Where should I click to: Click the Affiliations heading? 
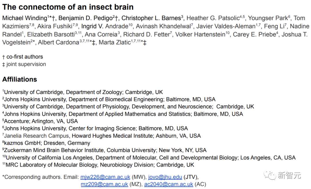[x=20, y=79]
